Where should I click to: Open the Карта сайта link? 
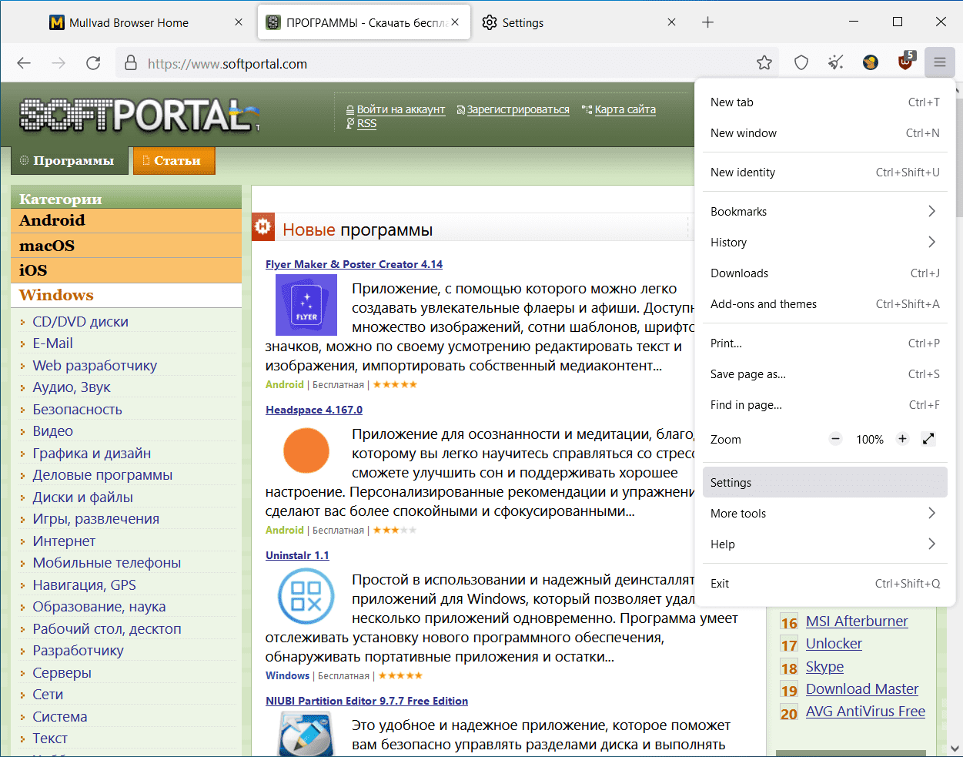tap(625, 109)
